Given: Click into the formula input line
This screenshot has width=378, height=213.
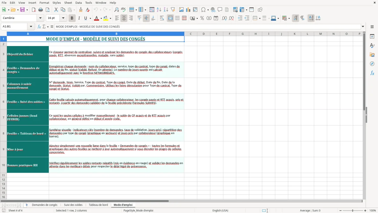Looking at the screenshot, I should 207,27.
